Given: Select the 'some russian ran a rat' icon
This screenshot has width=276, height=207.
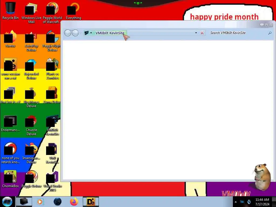Looking at the screenshot, I should point(11,69).
